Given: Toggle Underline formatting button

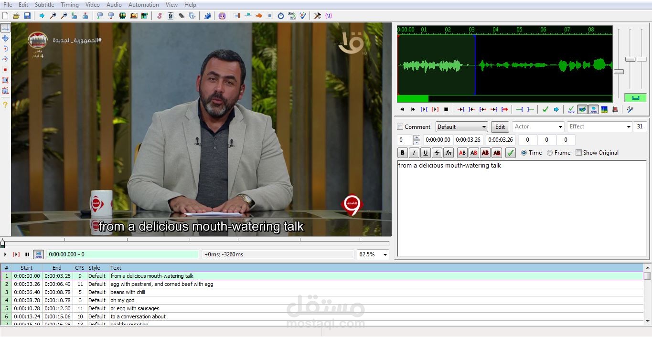Looking at the screenshot, I should click(426, 153).
